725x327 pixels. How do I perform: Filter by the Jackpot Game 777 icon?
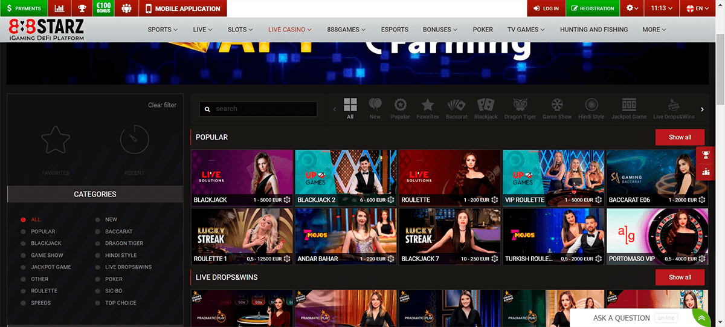point(629,108)
